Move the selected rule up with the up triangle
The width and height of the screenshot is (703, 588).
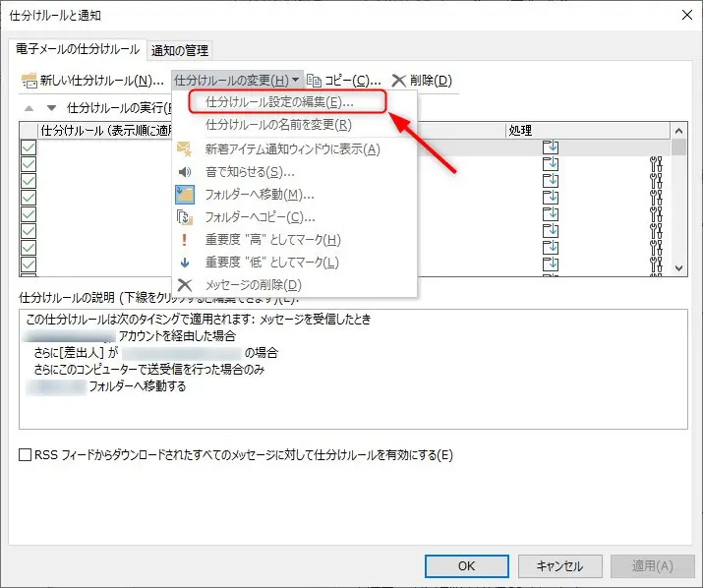tap(29, 108)
